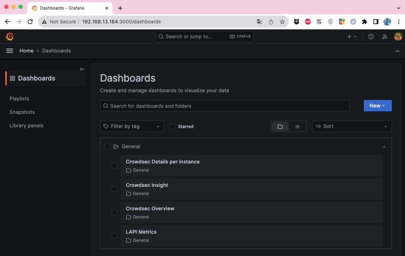Open Snapshots in the sidebar
The width and height of the screenshot is (405, 256).
(22, 112)
